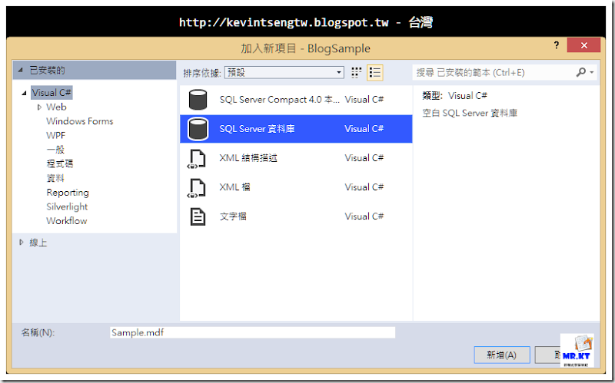Click the 空白 SQL Server 資料庫 description
Screen dimensions: 615x383
(x=470, y=113)
